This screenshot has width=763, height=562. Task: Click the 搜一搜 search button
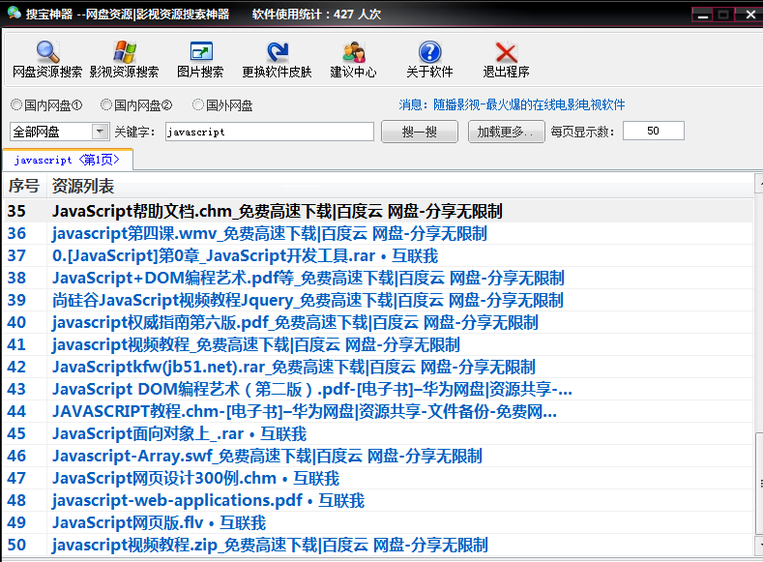tap(420, 132)
